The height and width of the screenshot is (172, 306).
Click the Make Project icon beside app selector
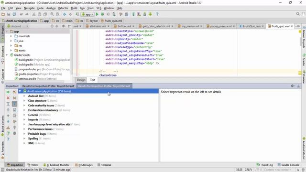[x=77, y=14]
